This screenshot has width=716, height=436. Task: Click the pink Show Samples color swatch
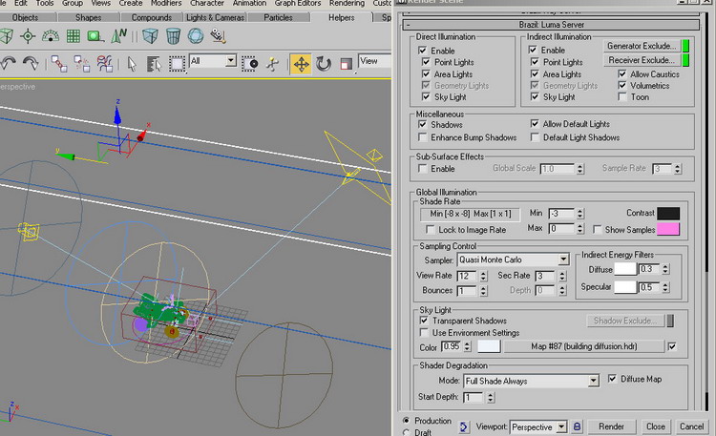(665, 230)
